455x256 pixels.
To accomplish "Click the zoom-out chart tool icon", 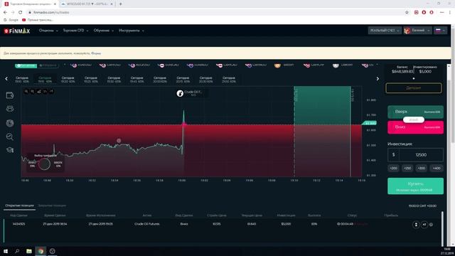I will point(33,92).
